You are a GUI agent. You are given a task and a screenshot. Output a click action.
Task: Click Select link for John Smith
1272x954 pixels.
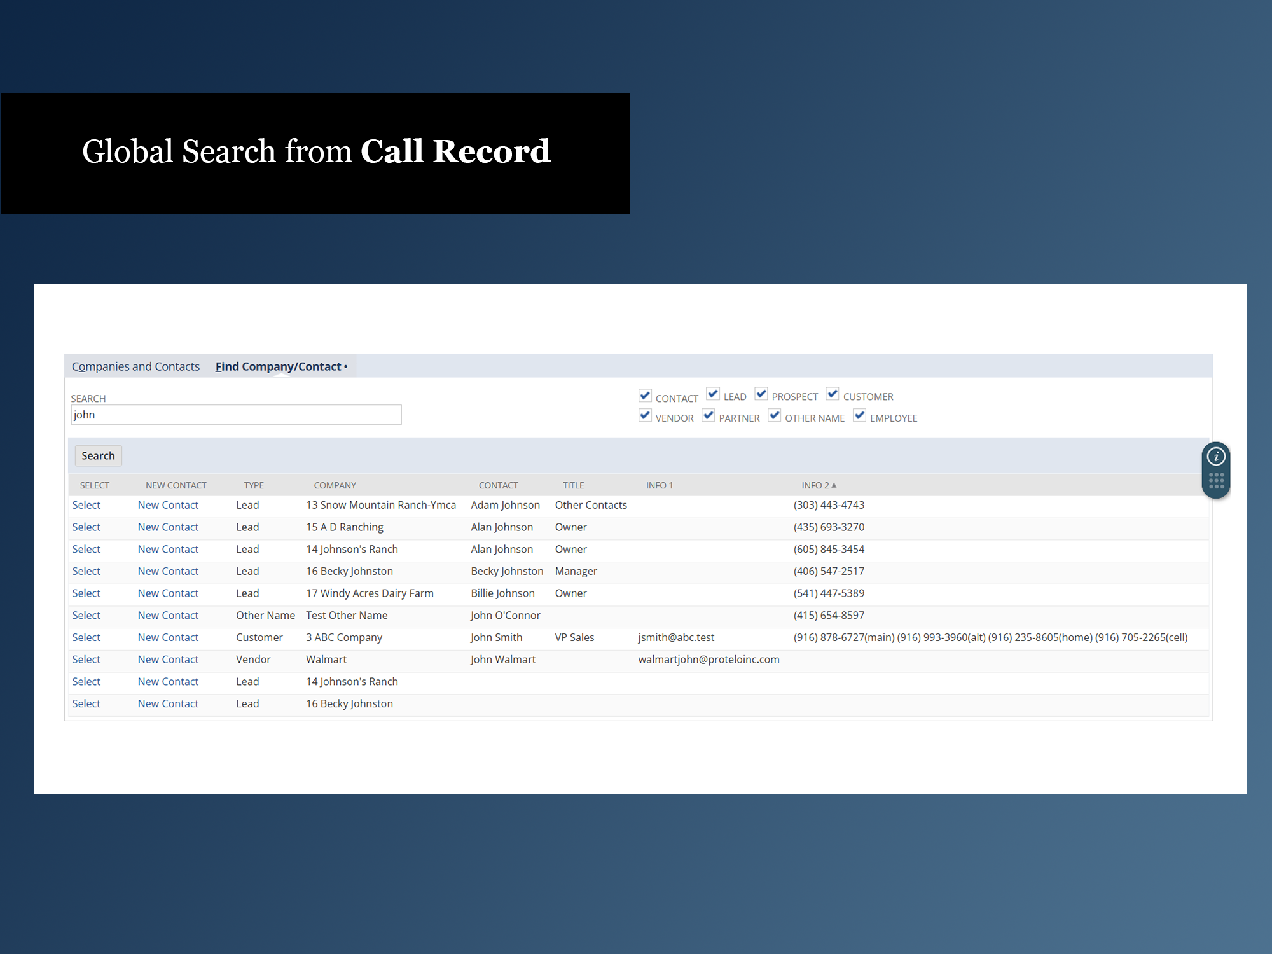click(86, 637)
